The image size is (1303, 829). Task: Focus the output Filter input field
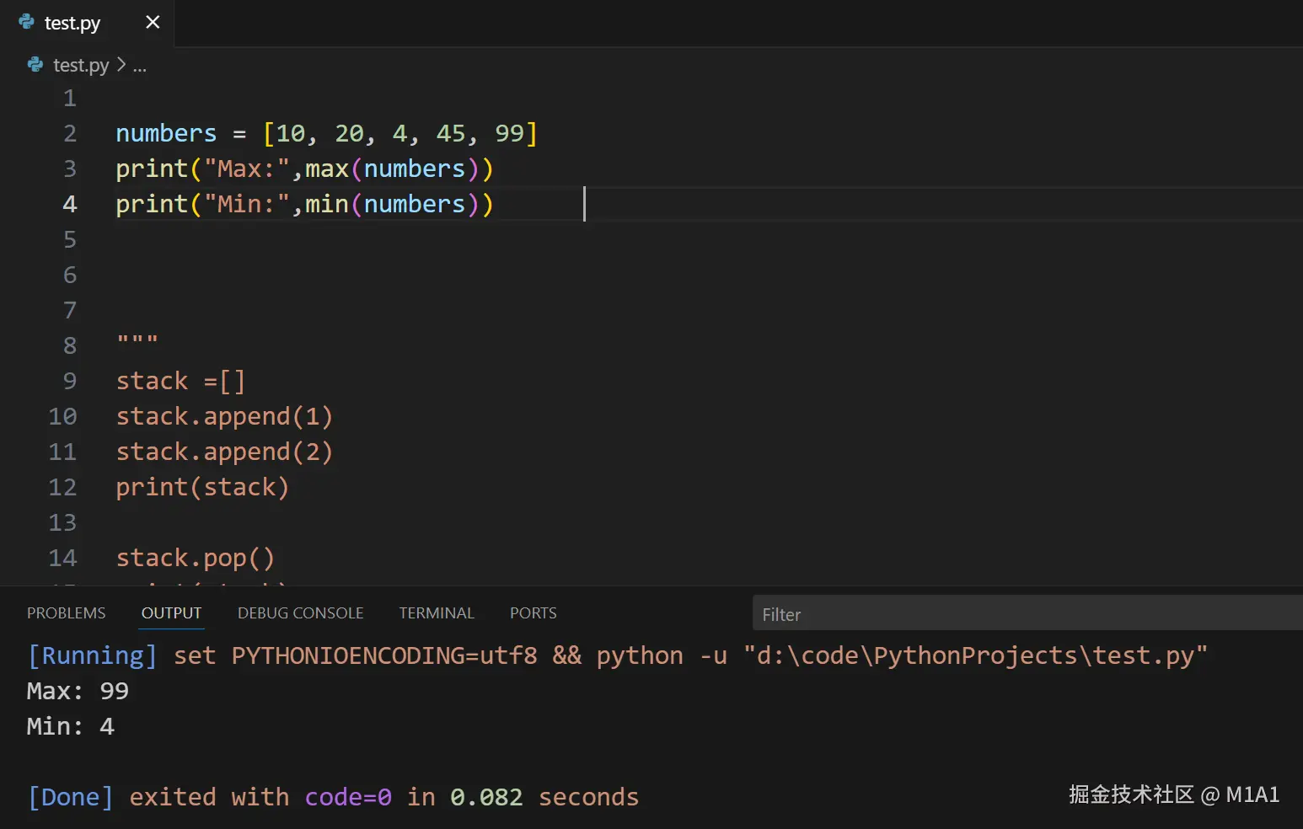point(1027,613)
